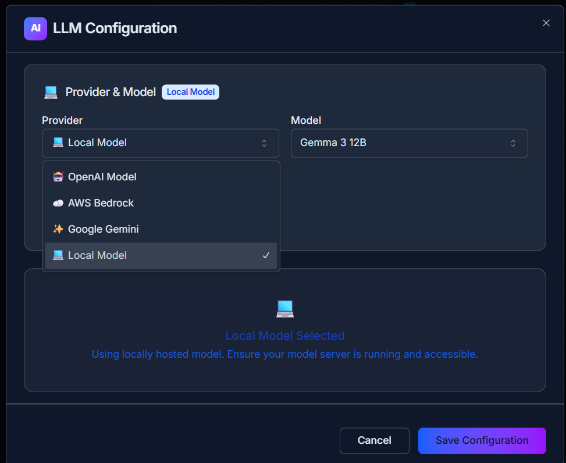Click the large laptop icon above Local Model Selected
Screen dimensions: 566x463
pyautogui.click(x=284, y=309)
